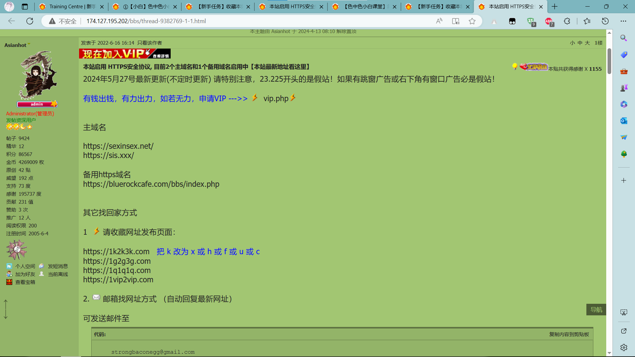The image size is (635, 357).
Task: Open sidebar Drop paper plane icon
Action: pyautogui.click(x=624, y=137)
